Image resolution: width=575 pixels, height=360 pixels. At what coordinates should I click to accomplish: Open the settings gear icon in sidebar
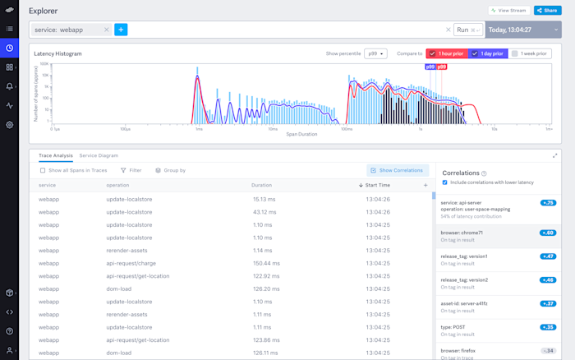pos(10,125)
